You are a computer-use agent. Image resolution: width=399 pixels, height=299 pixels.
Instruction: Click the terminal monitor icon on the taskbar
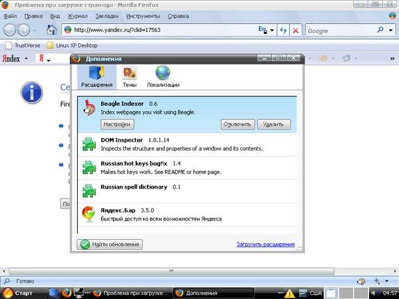click(x=78, y=293)
